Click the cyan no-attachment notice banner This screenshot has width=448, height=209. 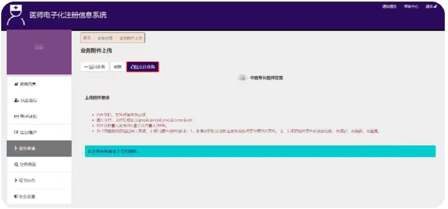point(260,151)
